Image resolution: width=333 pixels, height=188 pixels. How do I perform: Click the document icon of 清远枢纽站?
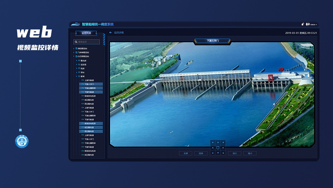click(x=76, y=49)
